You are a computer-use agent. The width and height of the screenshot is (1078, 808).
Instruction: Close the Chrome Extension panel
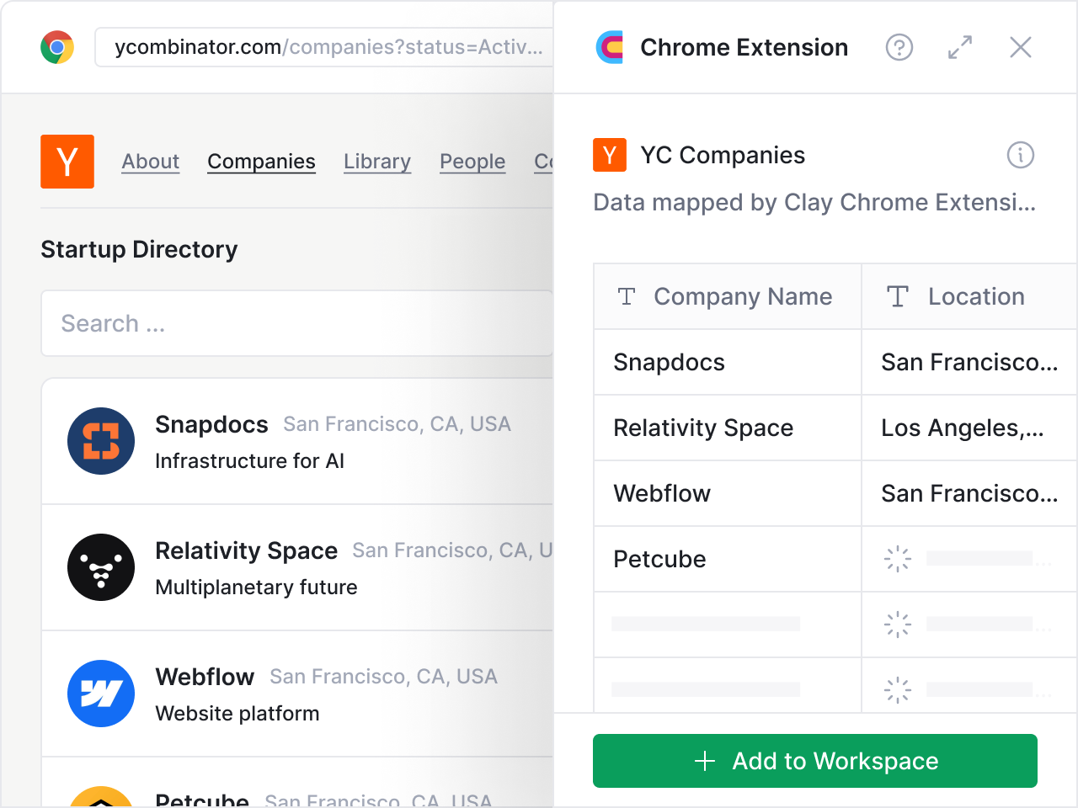(1021, 47)
